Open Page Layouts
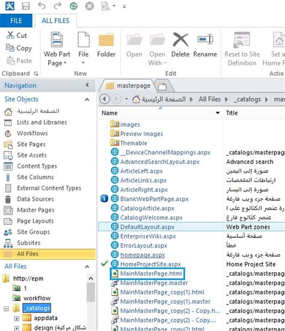285x331 pixels. [35, 221]
